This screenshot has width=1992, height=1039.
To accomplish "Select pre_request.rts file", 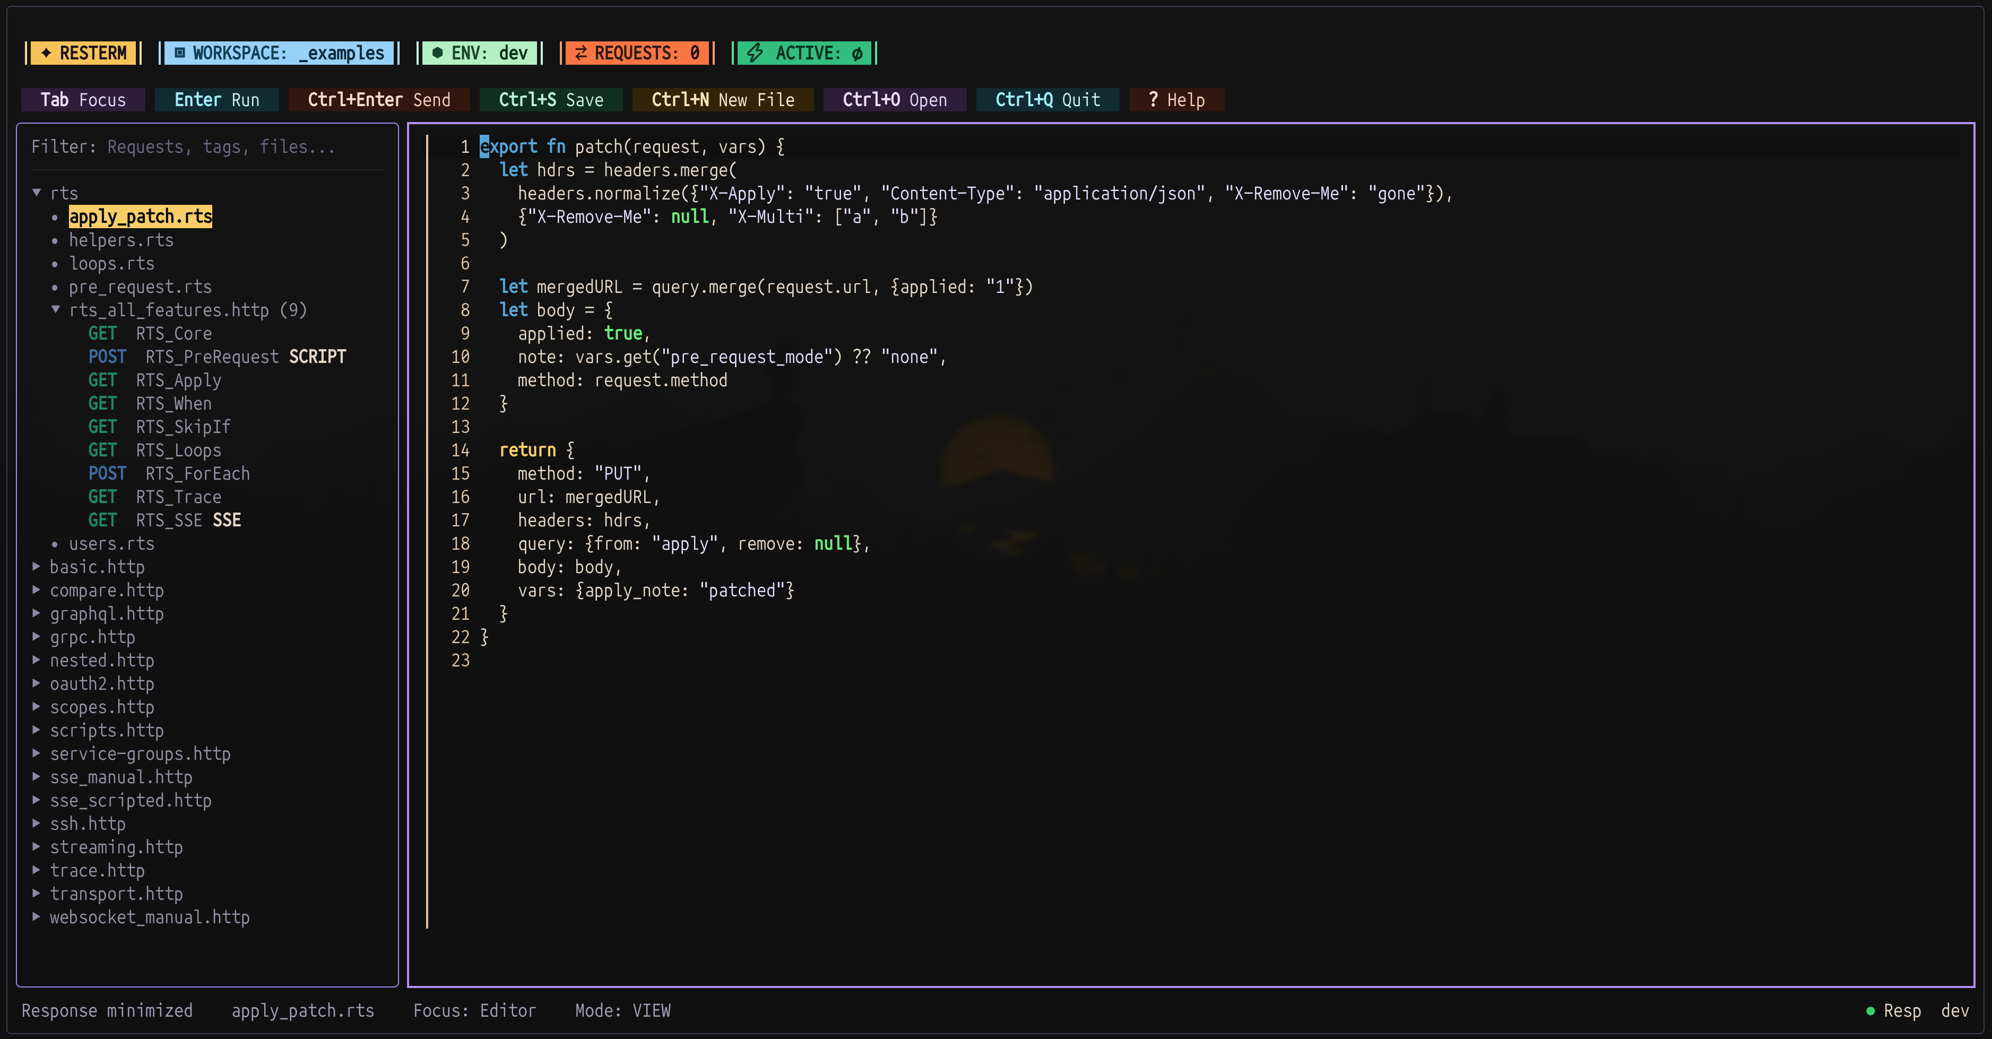I will [x=141, y=286].
